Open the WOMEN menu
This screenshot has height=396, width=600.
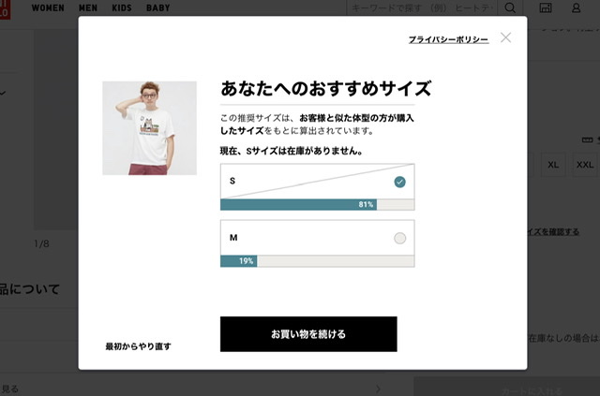click(48, 7)
